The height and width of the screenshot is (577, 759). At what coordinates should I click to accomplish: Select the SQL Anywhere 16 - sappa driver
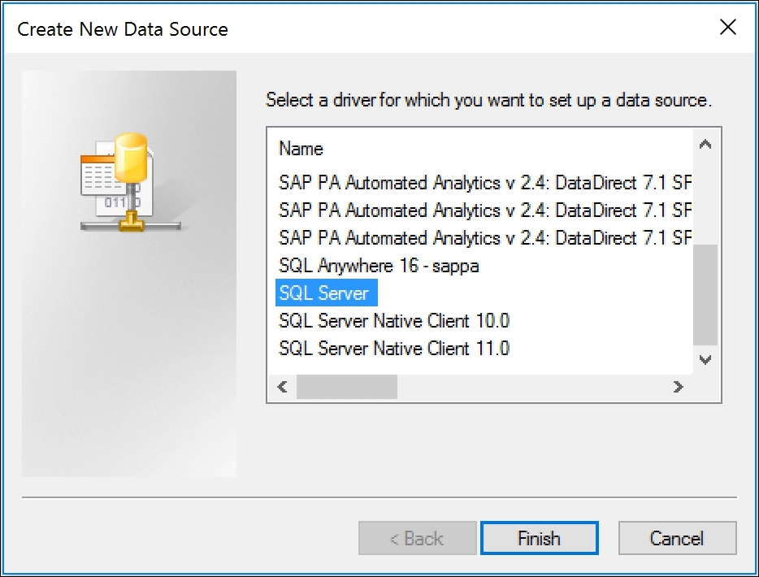pos(379,266)
